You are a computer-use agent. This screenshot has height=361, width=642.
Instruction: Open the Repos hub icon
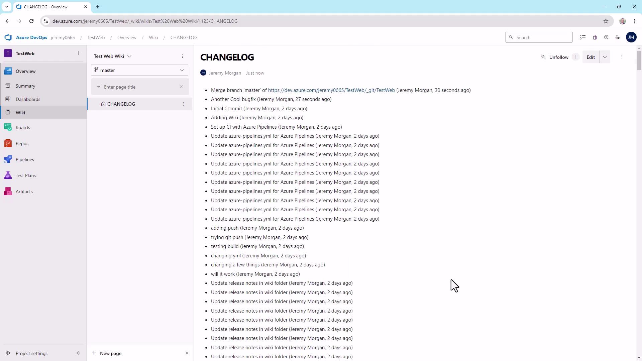(x=8, y=143)
